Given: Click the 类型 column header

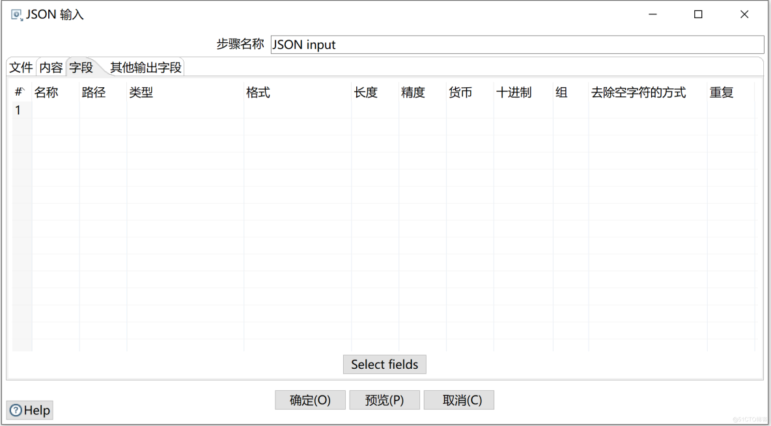Looking at the screenshot, I should (141, 93).
